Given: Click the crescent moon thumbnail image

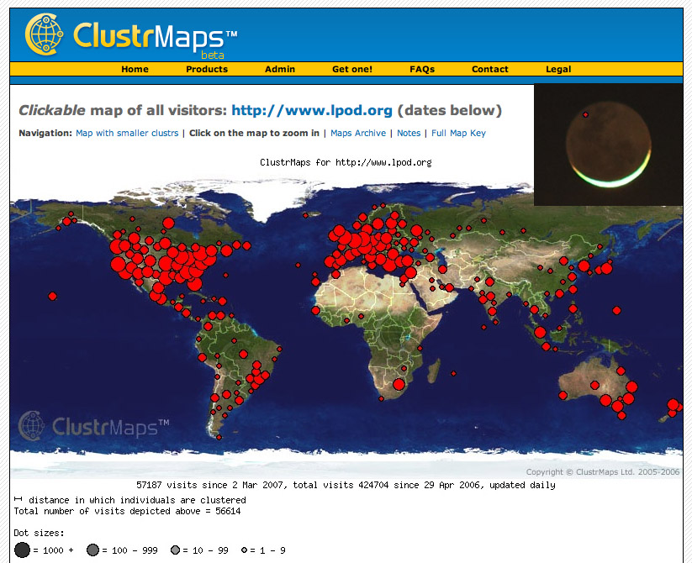Looking at the screenshot, I should [x=609, y=145].
